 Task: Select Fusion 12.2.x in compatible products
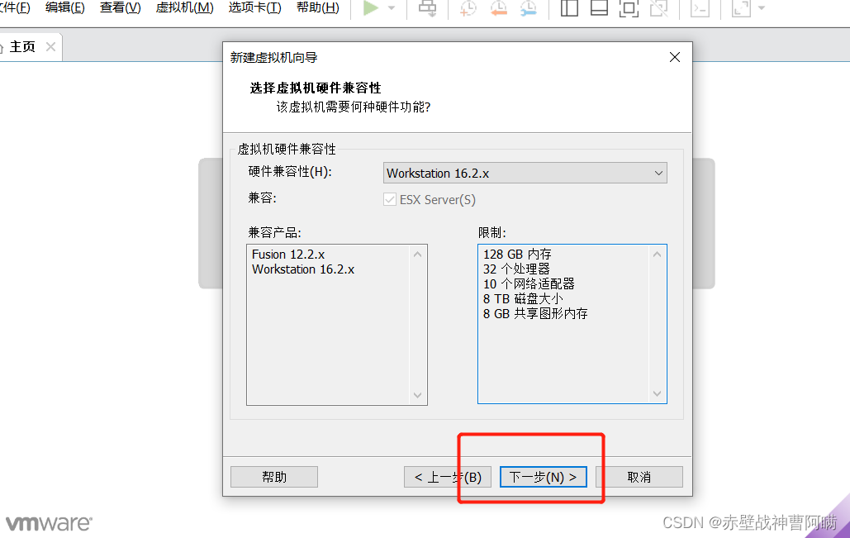(x=288, y=255)
